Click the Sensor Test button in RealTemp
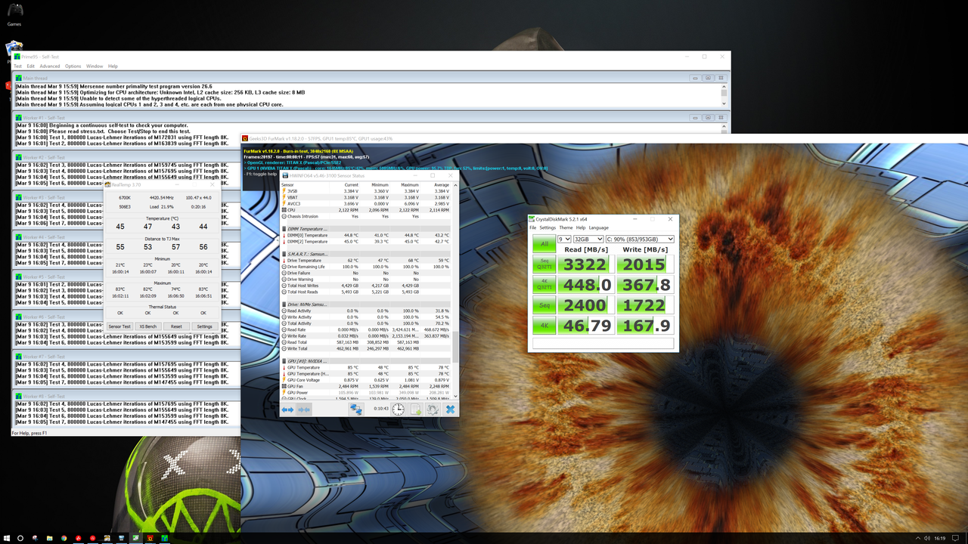This screenshot has height=544, width=968. (119, 326)
